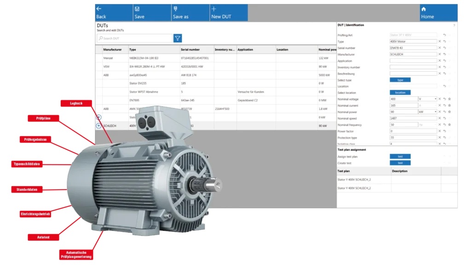Click test button beside Assign test plan
The height and width of the screenshot is (265, 471).
tap(400, 156)
